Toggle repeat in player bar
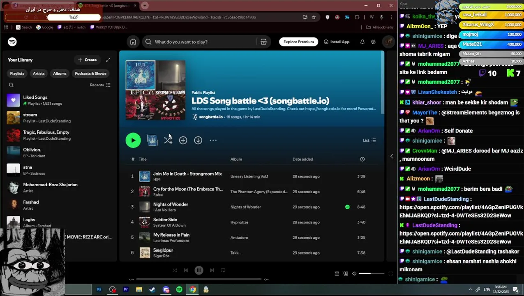The height and width of the screenshot is (296, 524). pos(223,270)
